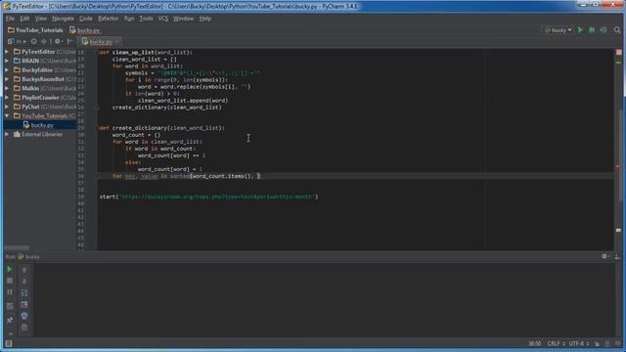Open the VCS menu
Image resolution: width=626 pixels, height=352 pixels.
pyautogui.click(x=163, y=19)
